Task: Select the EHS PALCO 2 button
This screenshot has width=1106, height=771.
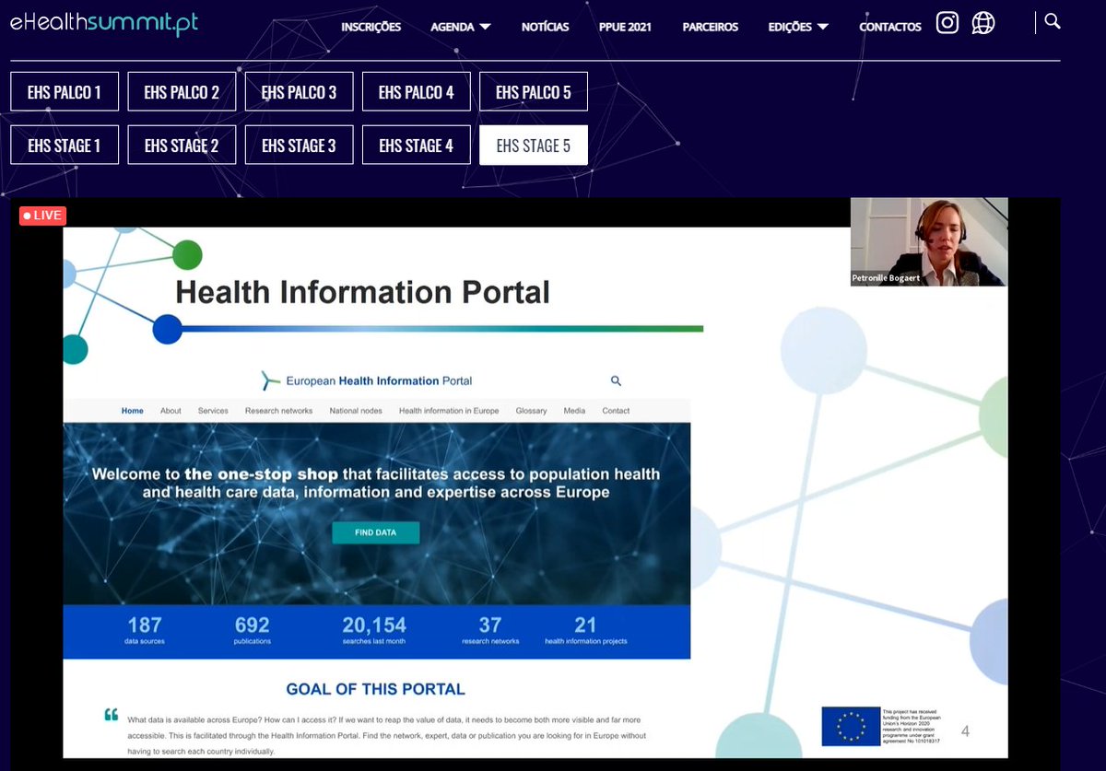Action: pos(182,91)
